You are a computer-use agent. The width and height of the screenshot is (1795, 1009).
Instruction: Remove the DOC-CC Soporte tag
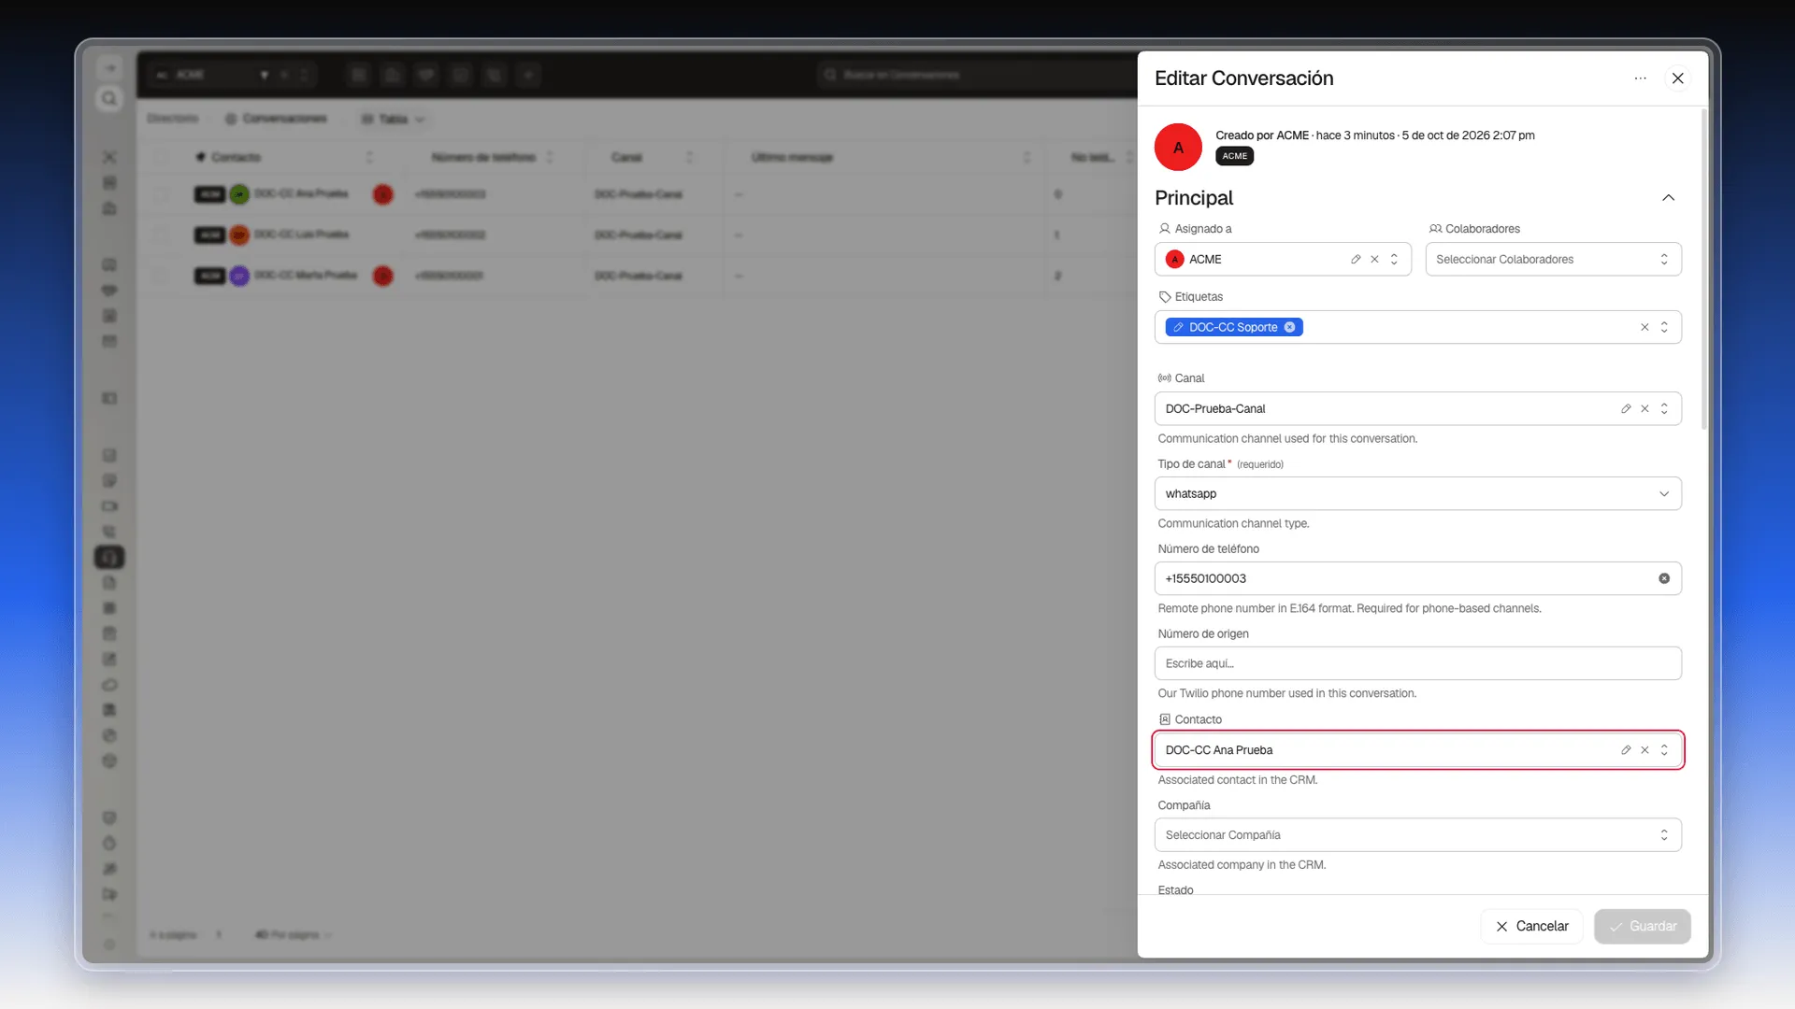pyautogui.click(x=1289, y=327)
